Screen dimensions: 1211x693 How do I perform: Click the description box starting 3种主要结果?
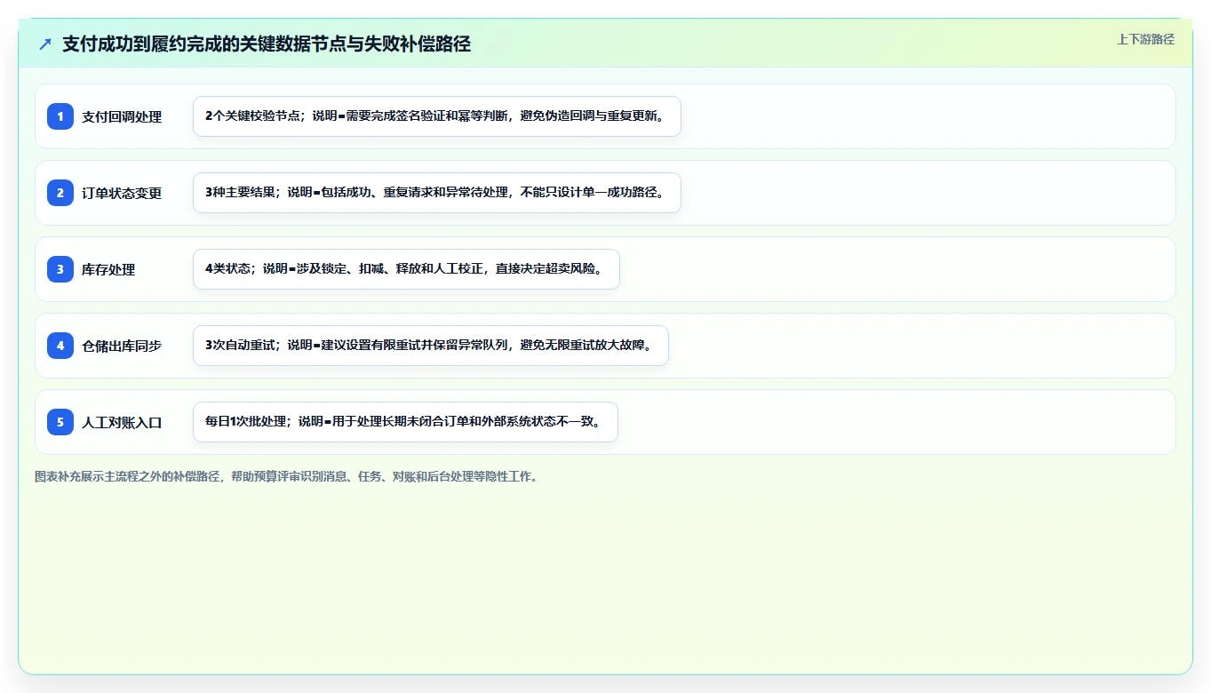(437, 193)
